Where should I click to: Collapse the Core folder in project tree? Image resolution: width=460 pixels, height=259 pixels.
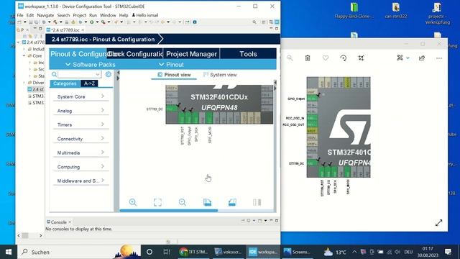(x=24, y=56)
